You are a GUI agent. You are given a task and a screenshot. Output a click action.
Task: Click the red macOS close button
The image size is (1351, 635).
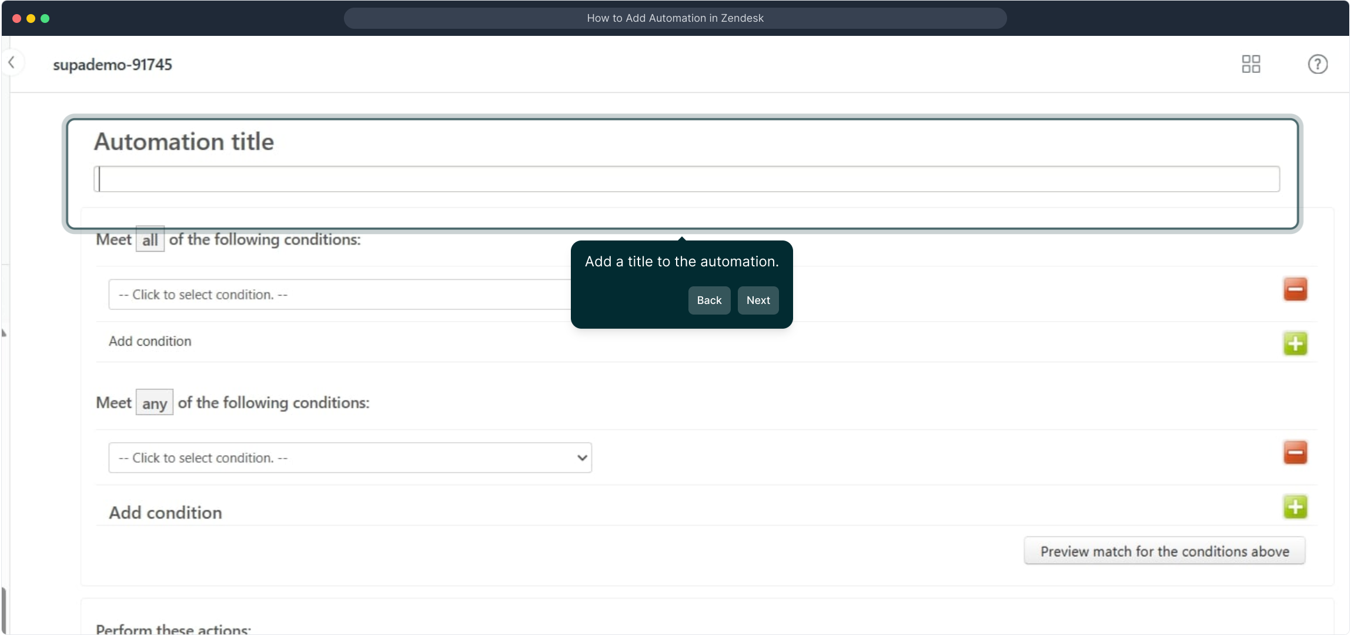(17, 18)
